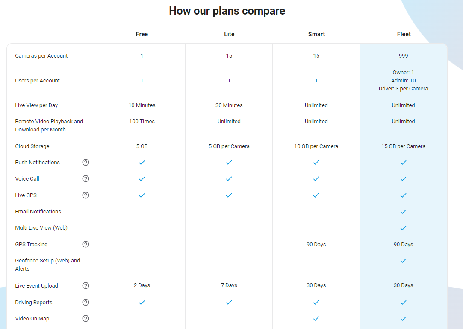
Task: Click help icon for Live Event Upload
Action: click(x=86, y=285)
